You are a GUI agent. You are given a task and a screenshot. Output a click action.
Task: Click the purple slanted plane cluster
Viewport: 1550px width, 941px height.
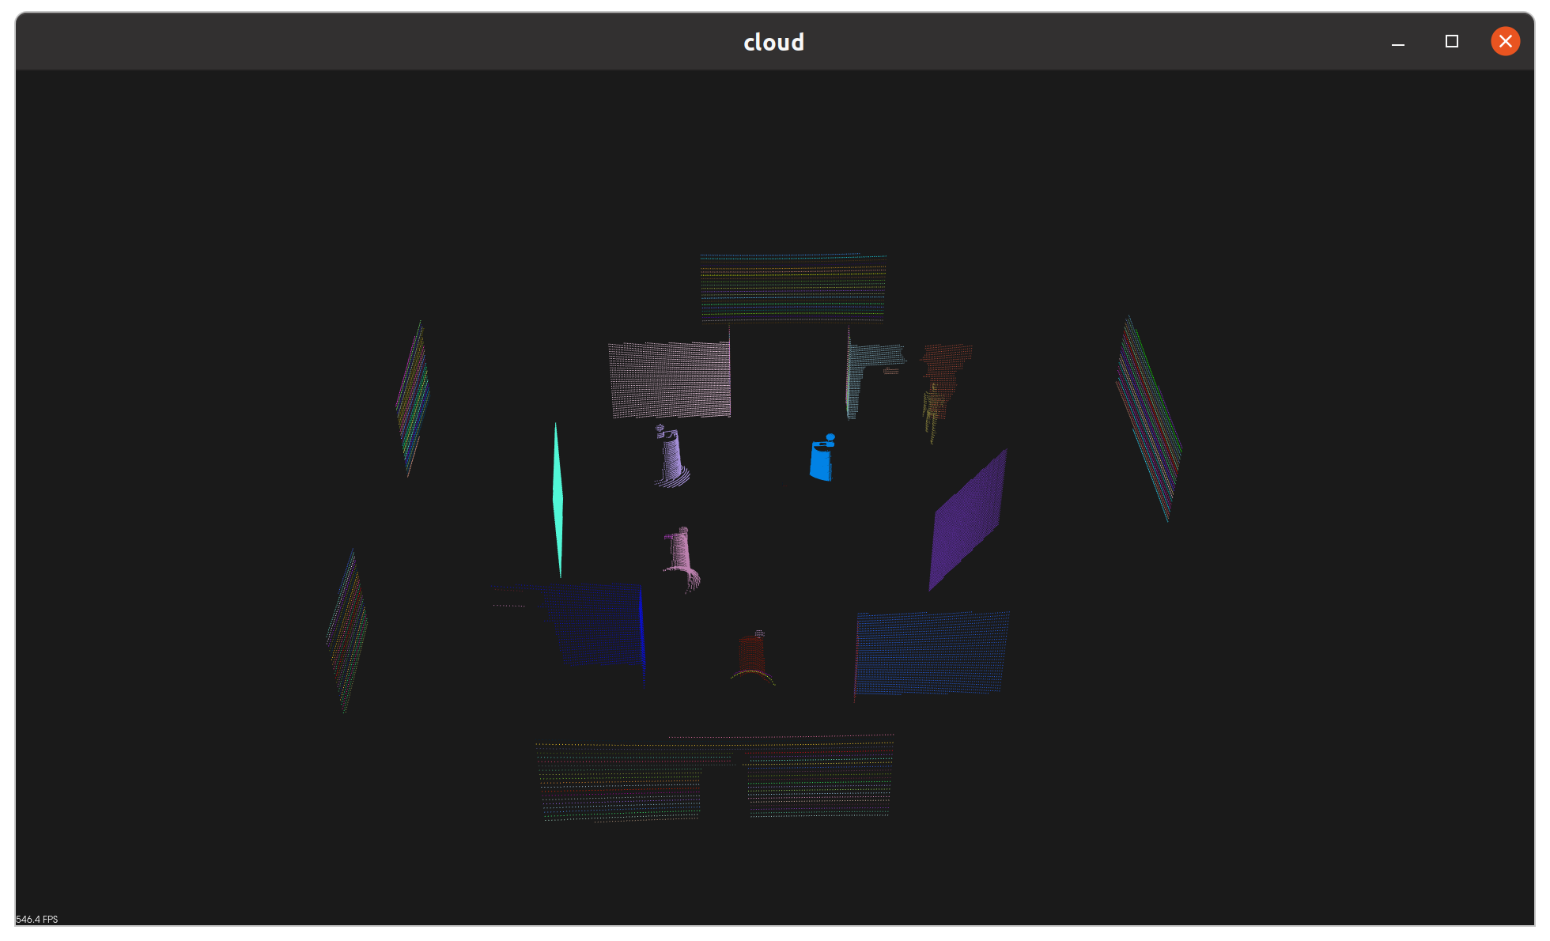(x=968, y=520)
